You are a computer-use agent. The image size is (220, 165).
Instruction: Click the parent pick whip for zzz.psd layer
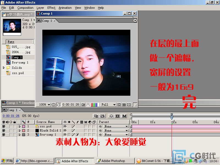tap(100, 127)
